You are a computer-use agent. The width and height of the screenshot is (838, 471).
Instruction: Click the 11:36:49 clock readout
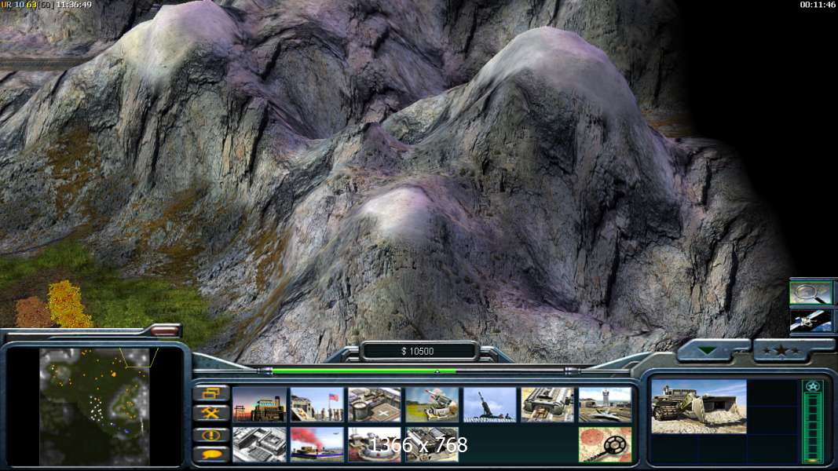[x=74, y=5]
